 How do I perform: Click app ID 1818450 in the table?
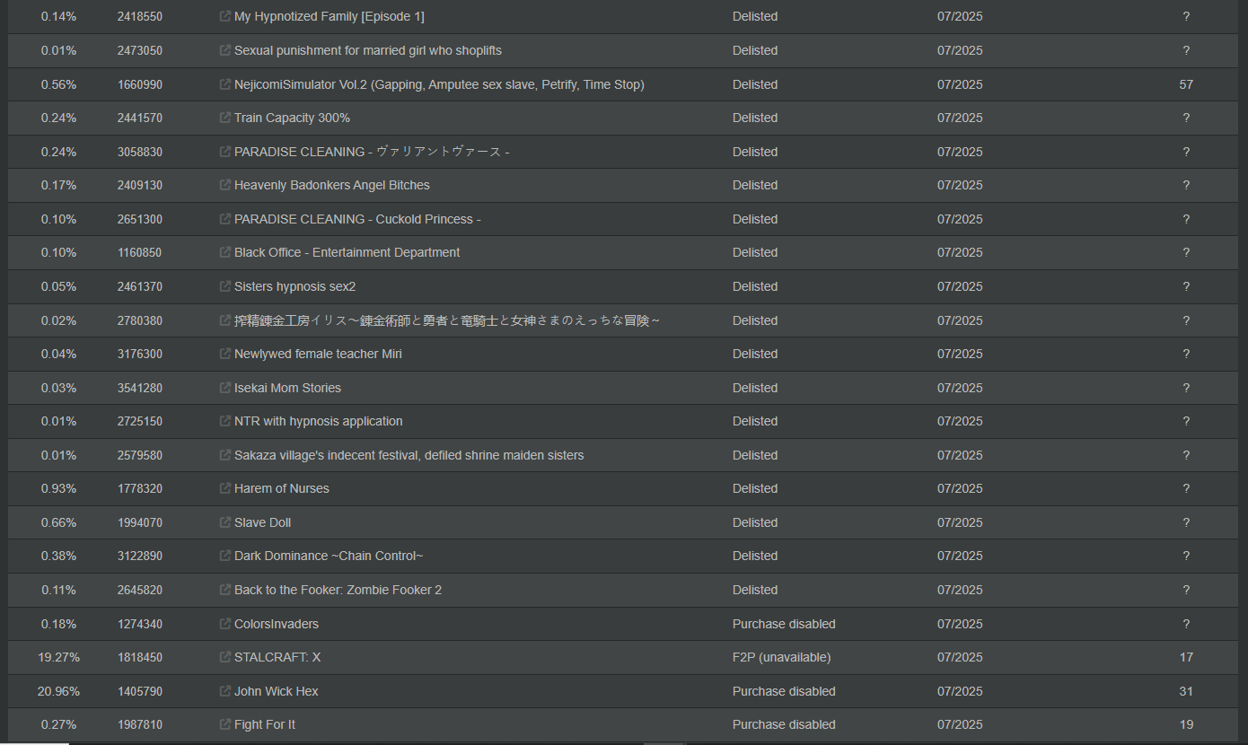click(x=140, y=657)
